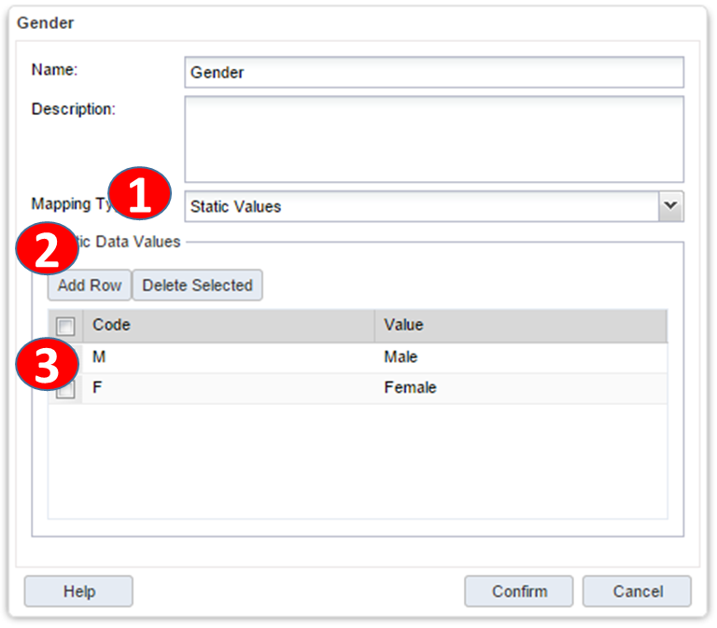Toggle the select-all checkbox in table header
The image size is (717, 628).
click(x=65, y=326)
